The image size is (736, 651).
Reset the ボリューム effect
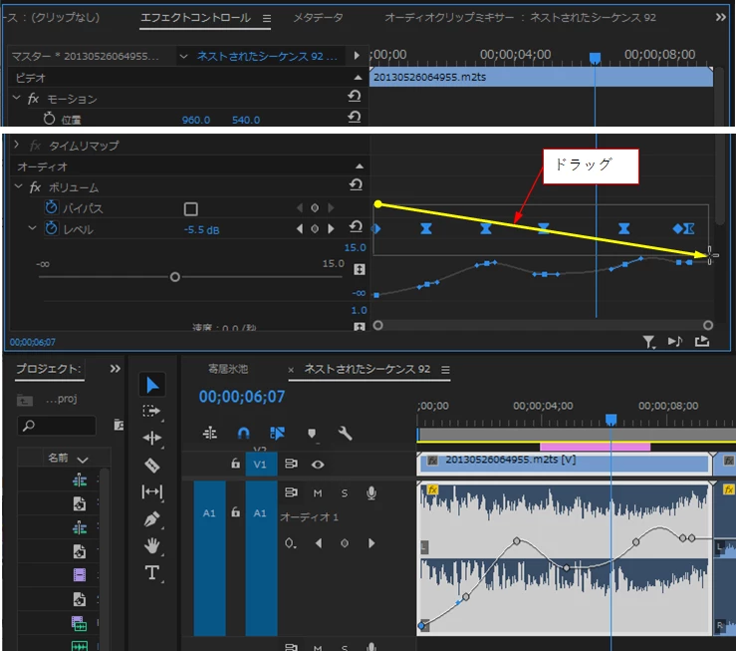(356, 184)
